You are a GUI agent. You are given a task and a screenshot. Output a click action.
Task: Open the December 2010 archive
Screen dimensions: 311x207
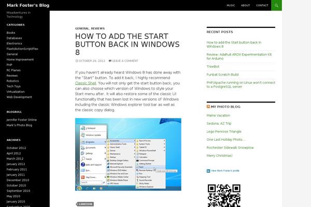tap(18, 180)
